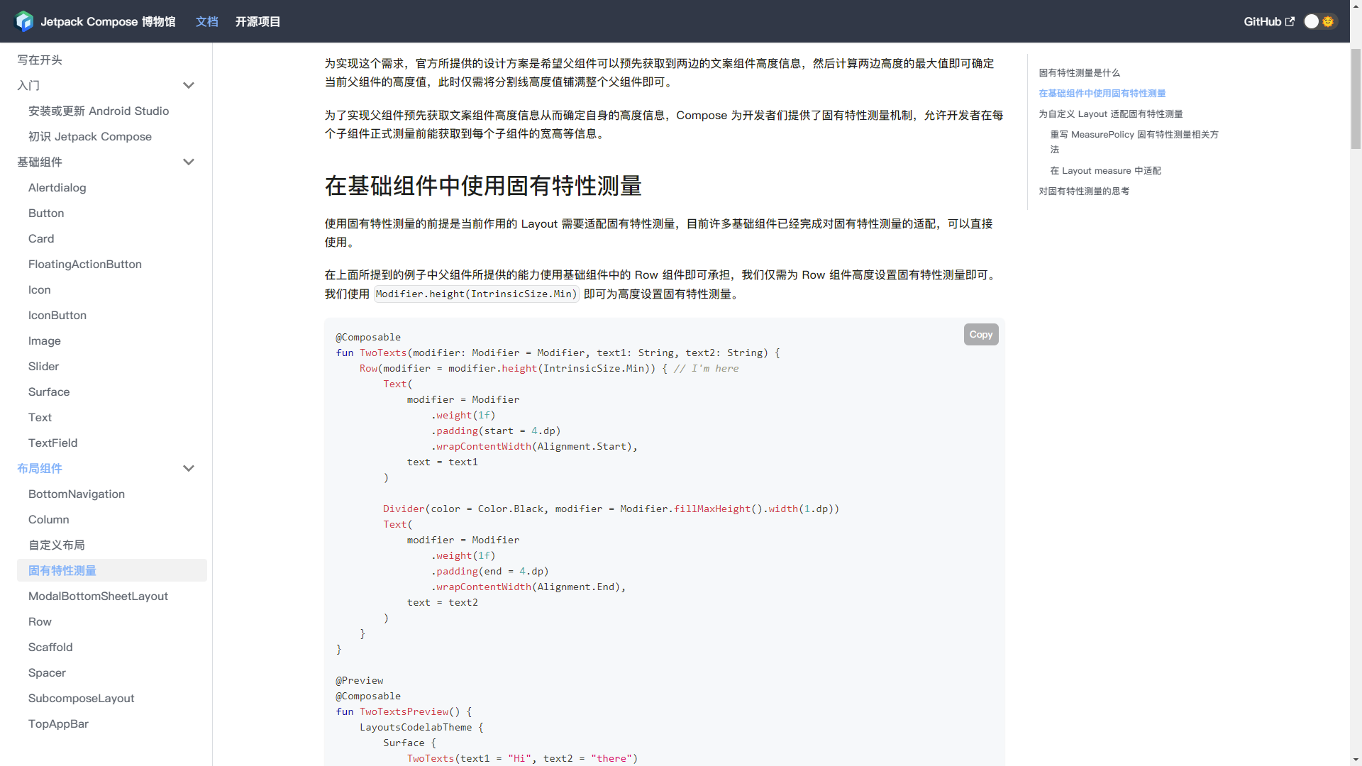Collapse the 基础组件 section chevron
Screen dimensions: 1362x766
pos(189,162)
